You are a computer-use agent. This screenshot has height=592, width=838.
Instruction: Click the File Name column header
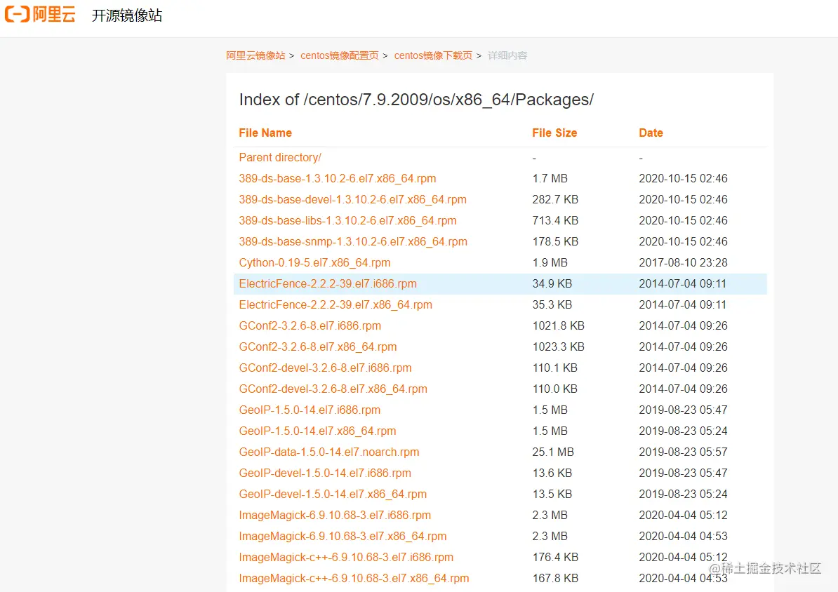pyautogui.click(x=265, y=133)
